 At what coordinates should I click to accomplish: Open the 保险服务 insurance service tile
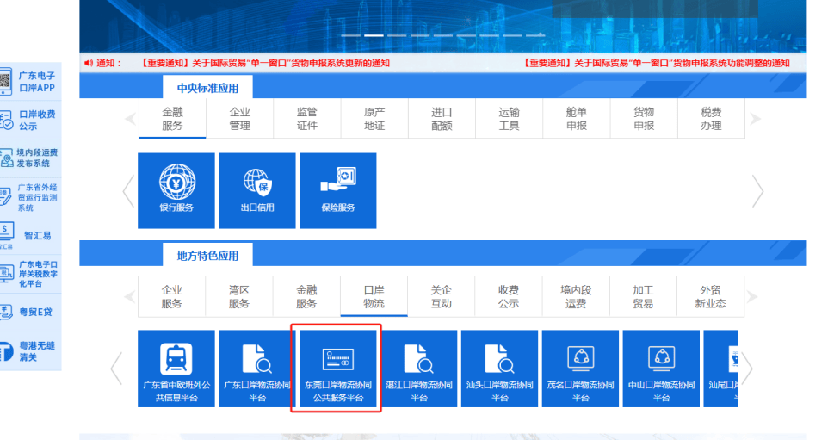tap(337, 190)
